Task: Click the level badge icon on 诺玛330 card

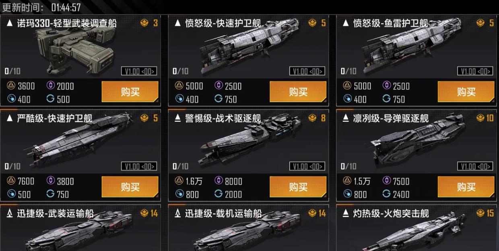Action: pos(144,23)
